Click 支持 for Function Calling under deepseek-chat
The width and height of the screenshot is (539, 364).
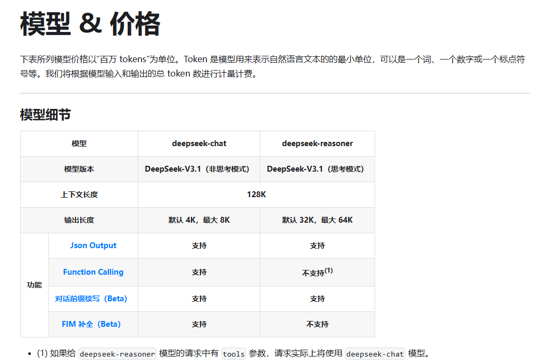(199, 272)
